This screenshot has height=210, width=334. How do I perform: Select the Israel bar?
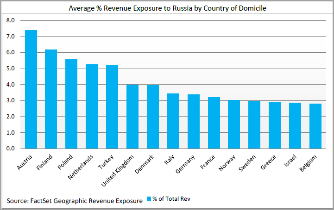point(295,125)
